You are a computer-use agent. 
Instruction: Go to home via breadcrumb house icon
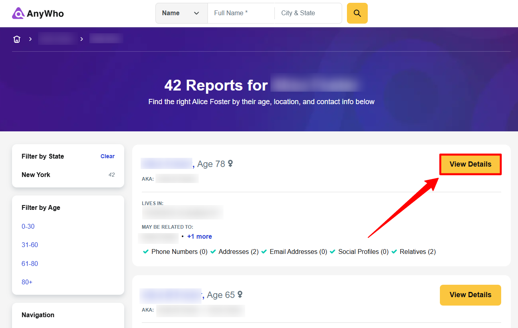click(x=17, y=39)
